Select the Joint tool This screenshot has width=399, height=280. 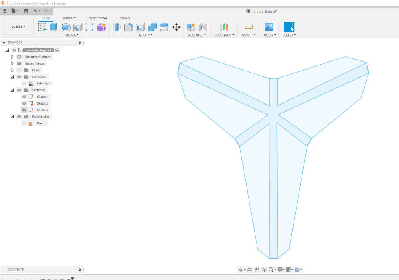click(x=203, y=27)
